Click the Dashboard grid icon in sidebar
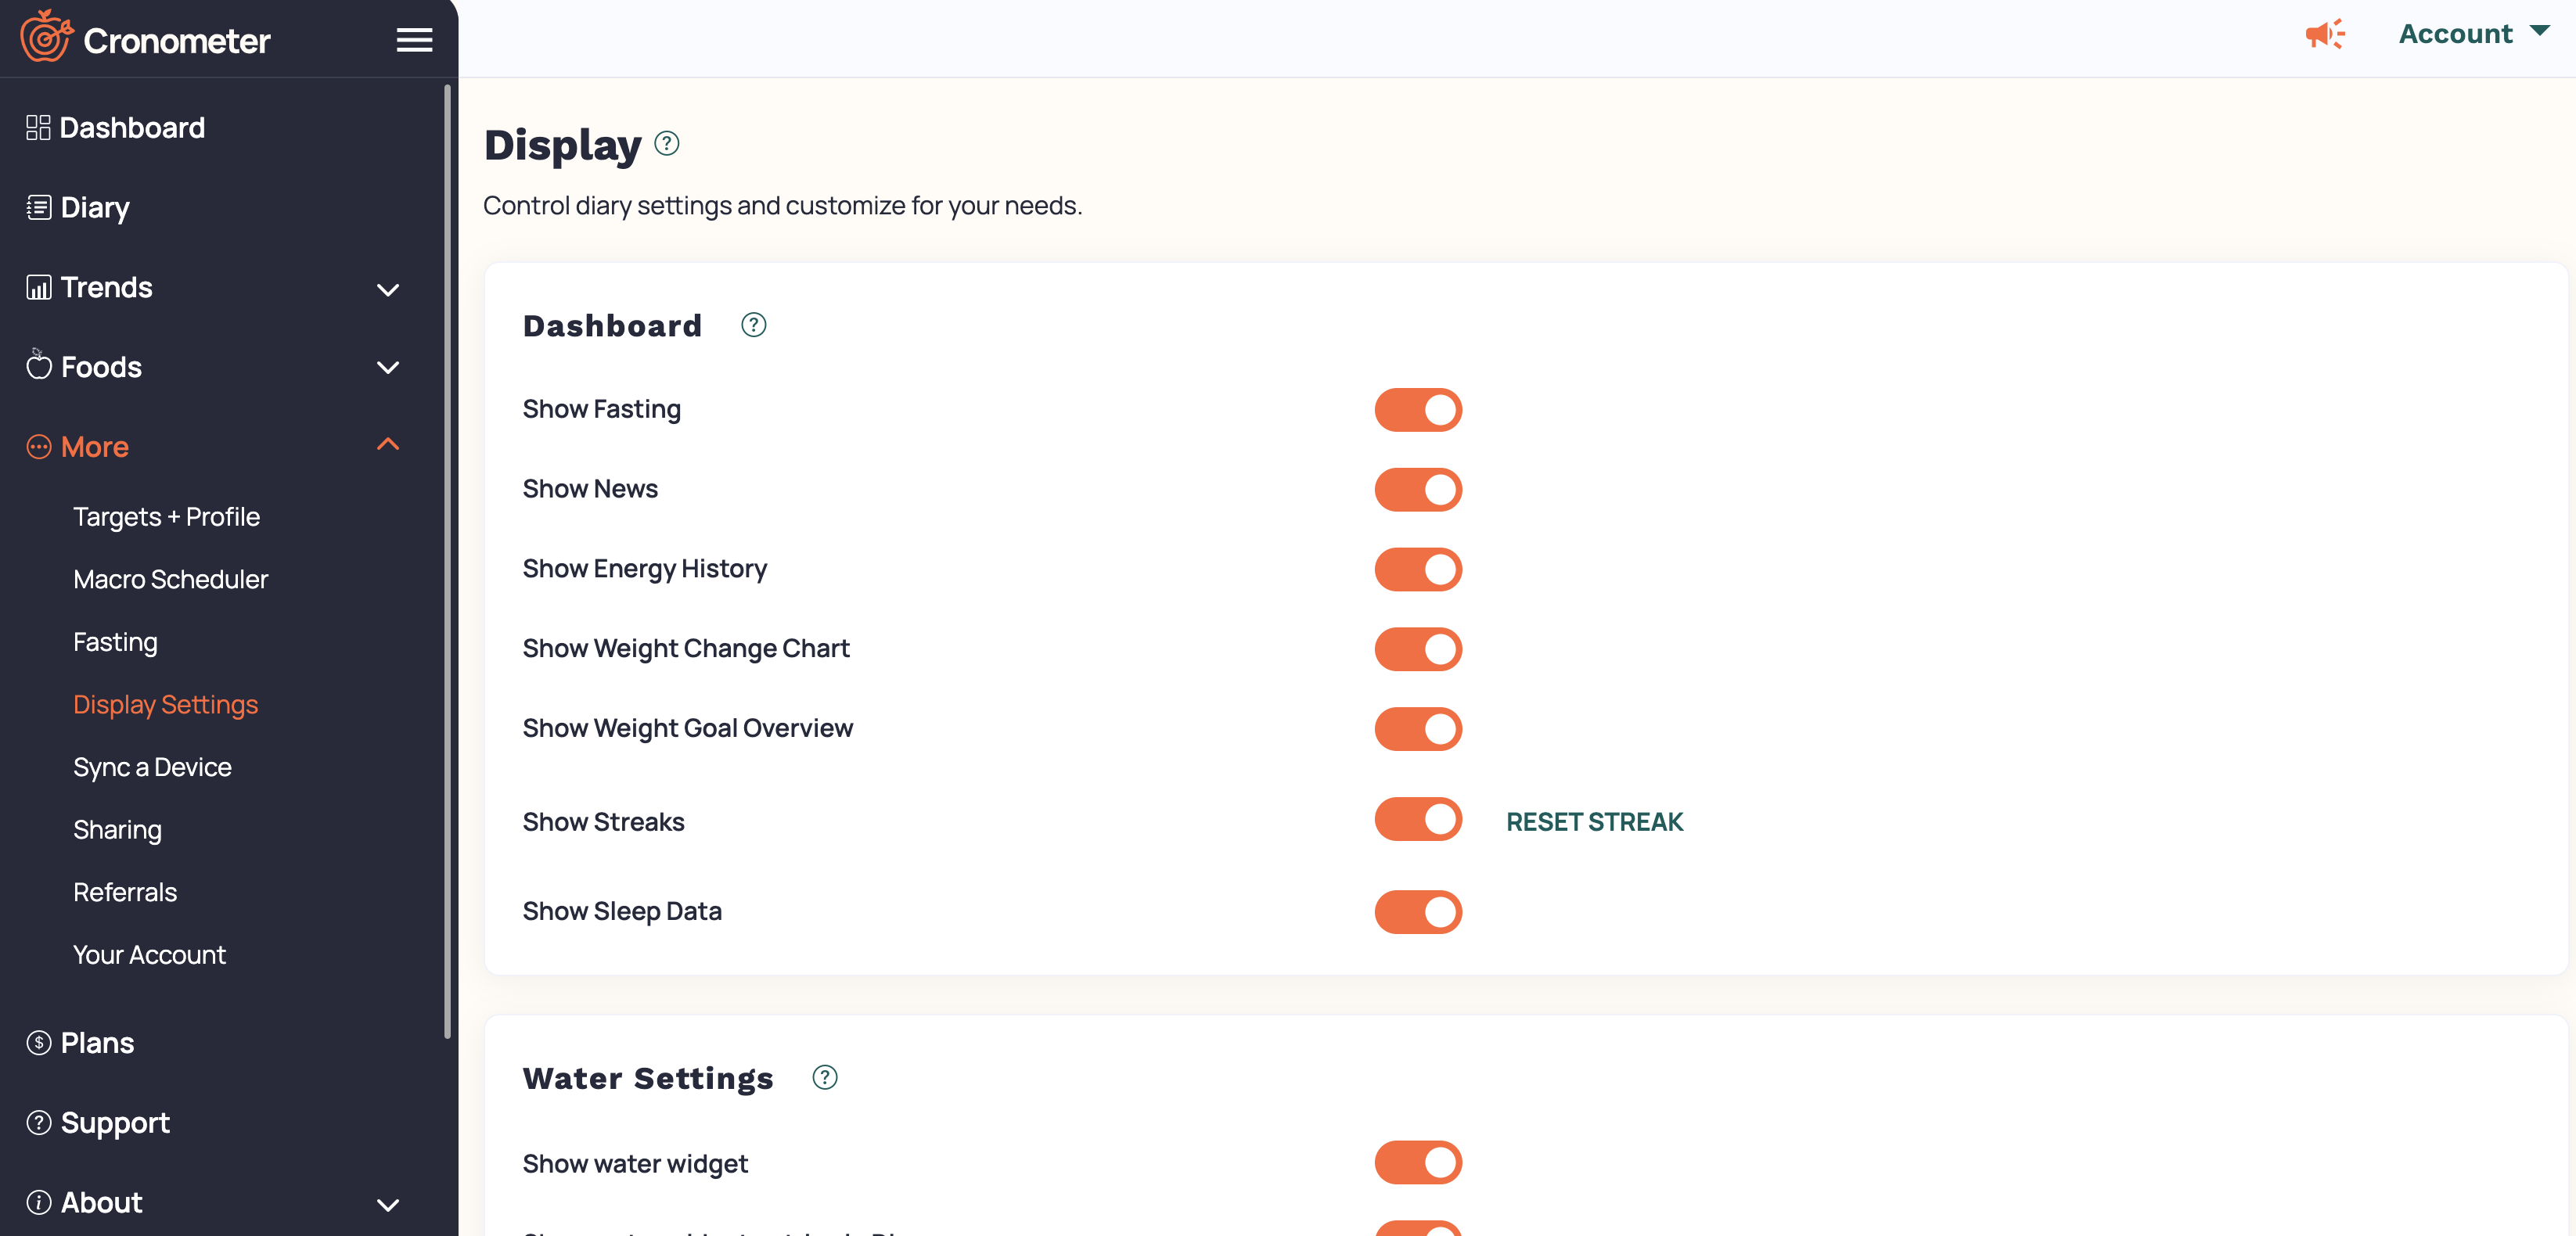The image size is (2576, 1236). [38, 128]
